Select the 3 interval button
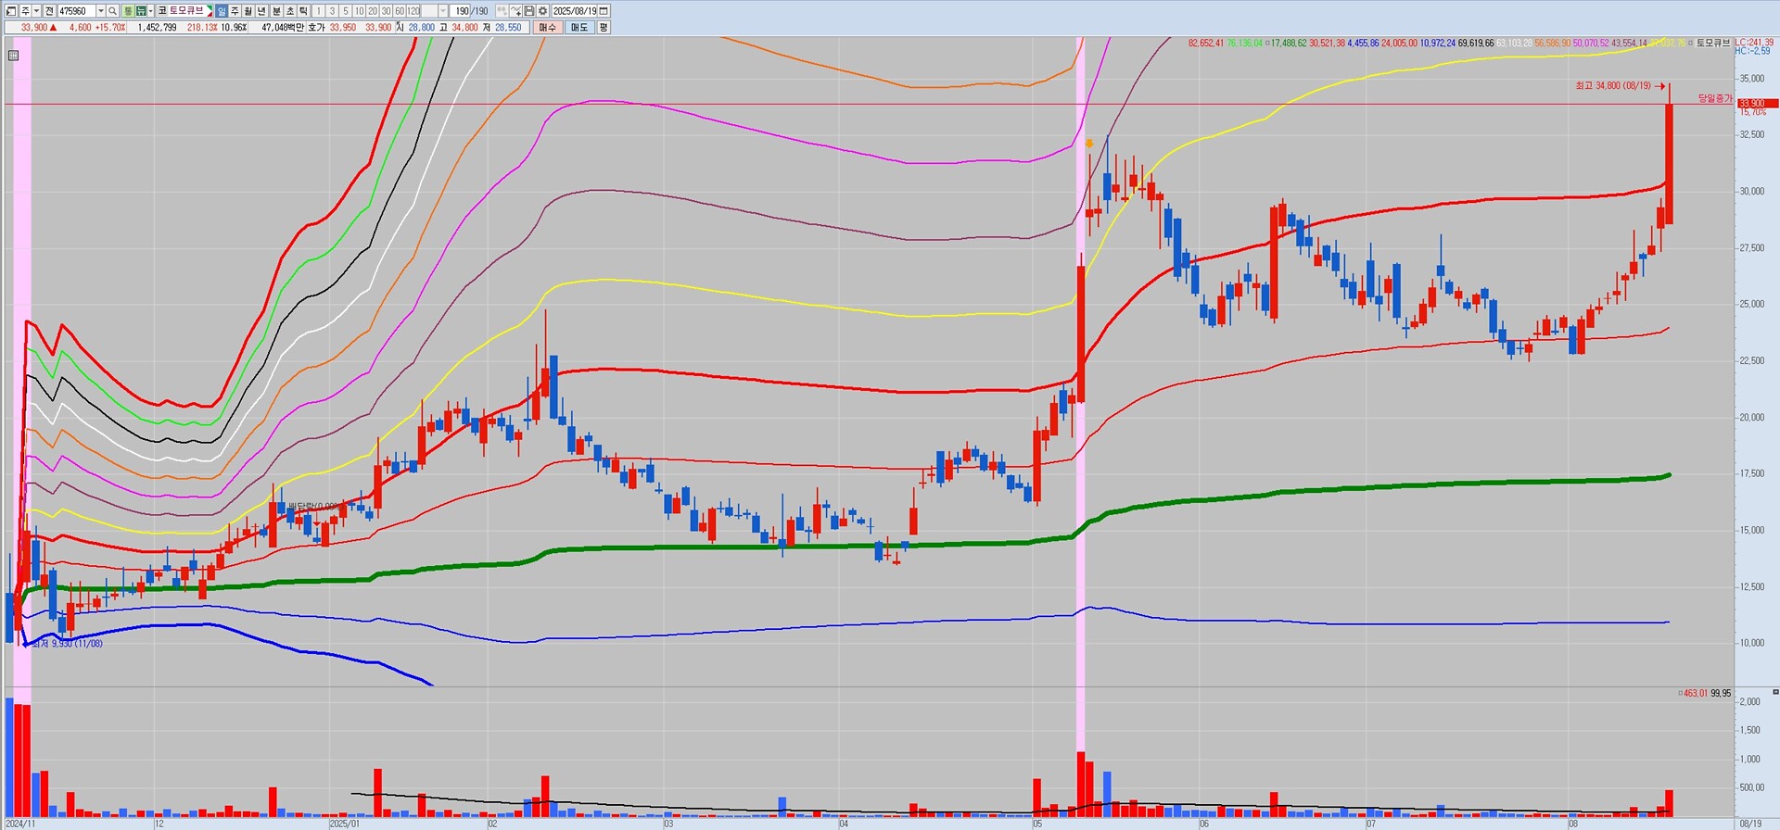The height and width of the screenshot is (830, 1780). point(332,11)
